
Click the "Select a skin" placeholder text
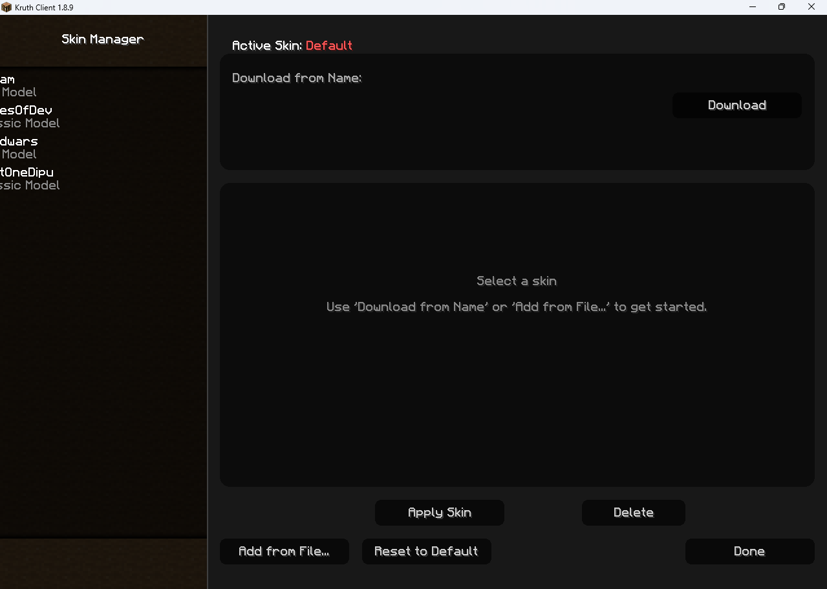(x=516, y=281)
